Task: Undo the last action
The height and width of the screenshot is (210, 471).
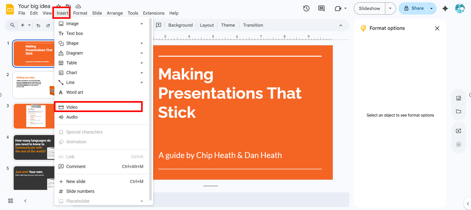Action: (38, 25)
